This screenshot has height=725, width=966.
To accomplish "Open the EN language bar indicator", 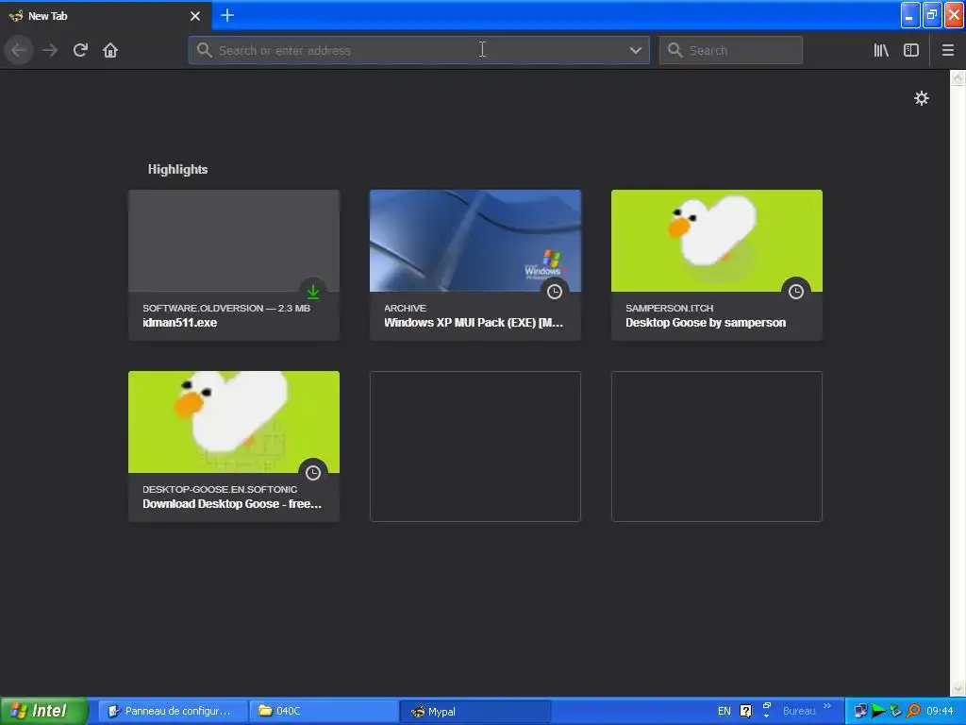I will coord(724,711).
